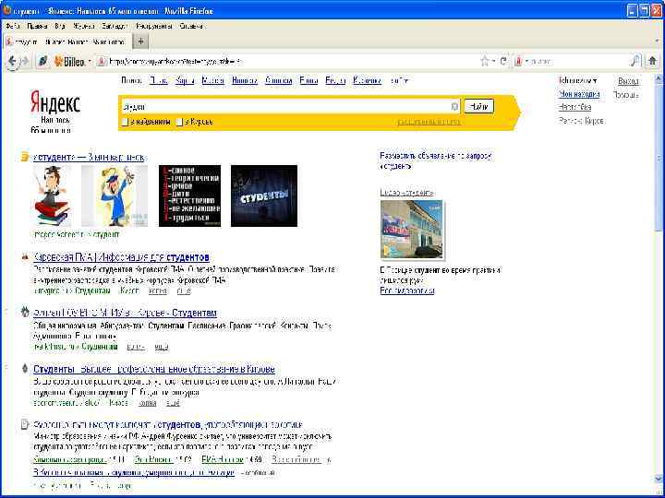Click the dark СТУДЕНТЫ image thumbnail
Image resolution: width=665 pixels, height=498 pixels.
click(x=264, y=196)
